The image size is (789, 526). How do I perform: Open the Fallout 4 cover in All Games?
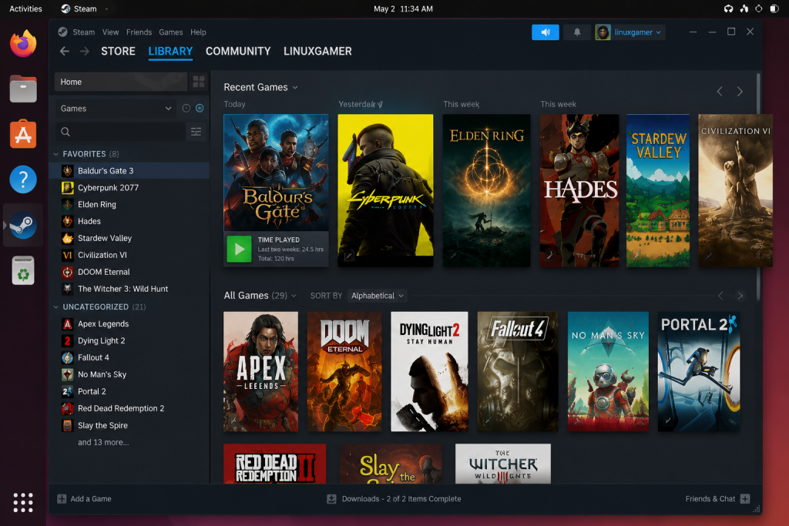tap(517, 372)
